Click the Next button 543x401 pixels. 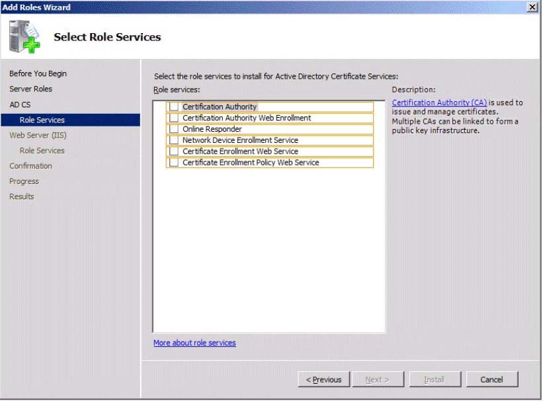[x=378, y=380]
